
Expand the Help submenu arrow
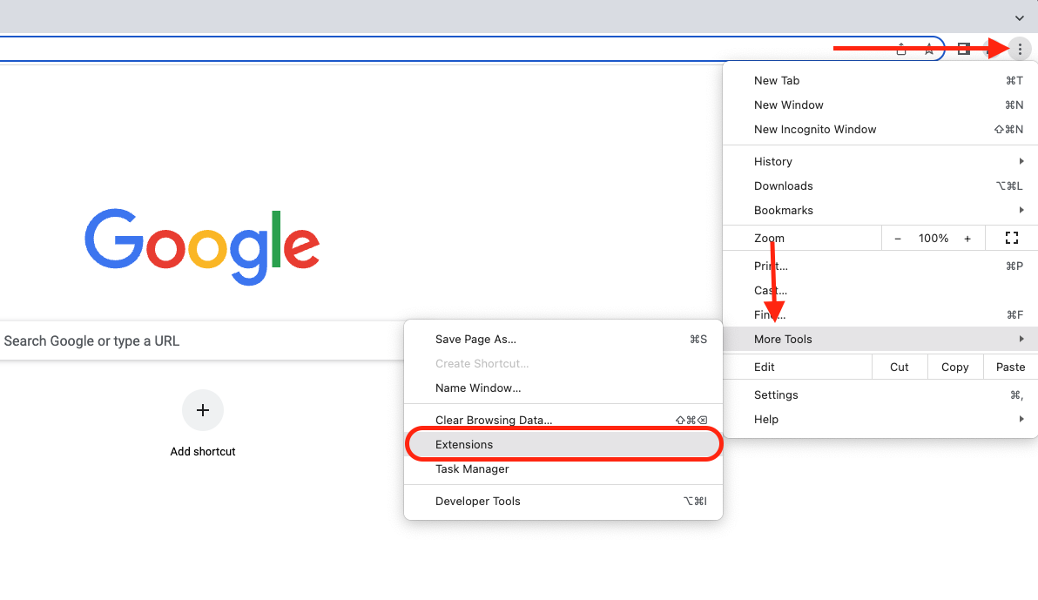pos(1021,419)
